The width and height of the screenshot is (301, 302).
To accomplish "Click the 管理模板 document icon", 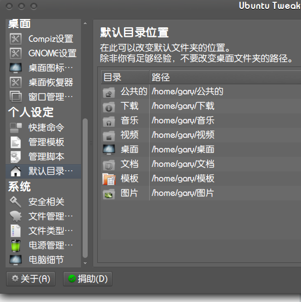I will (x=16, y=142).
